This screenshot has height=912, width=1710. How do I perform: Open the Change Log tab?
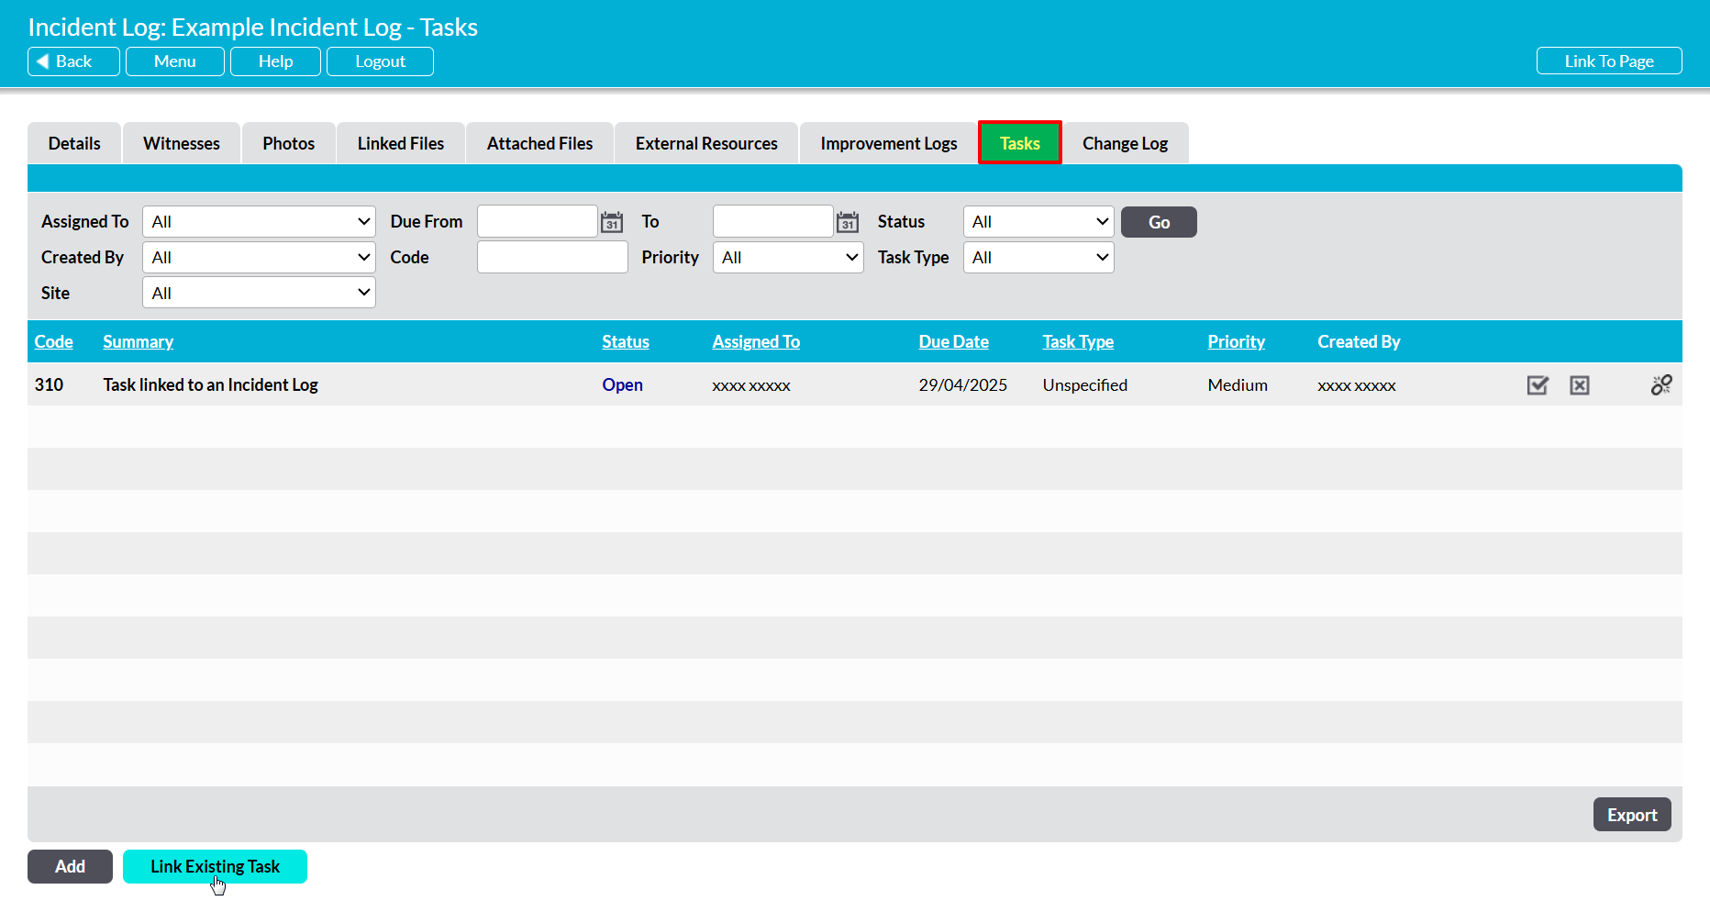1126,143
